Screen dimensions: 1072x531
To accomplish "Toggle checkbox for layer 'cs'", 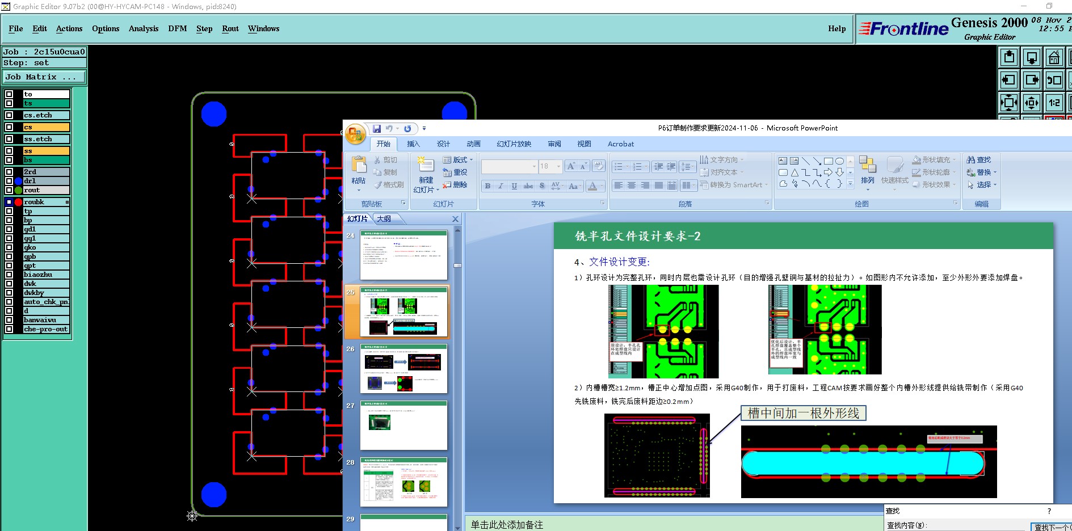I will tap(9, 127).
